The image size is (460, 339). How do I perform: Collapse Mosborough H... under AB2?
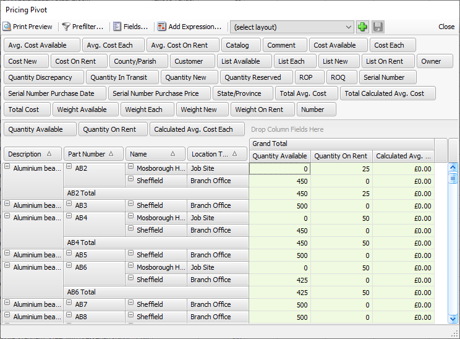(131, 166)
